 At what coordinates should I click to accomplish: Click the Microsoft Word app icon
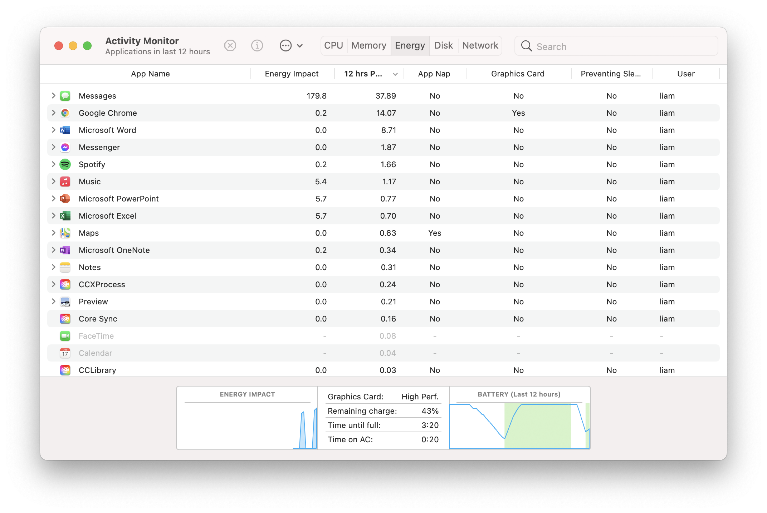pos(65,130)
